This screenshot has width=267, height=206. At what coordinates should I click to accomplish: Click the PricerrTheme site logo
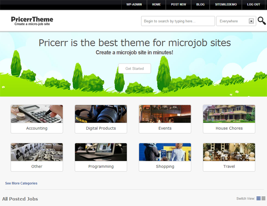pos(32,21)
